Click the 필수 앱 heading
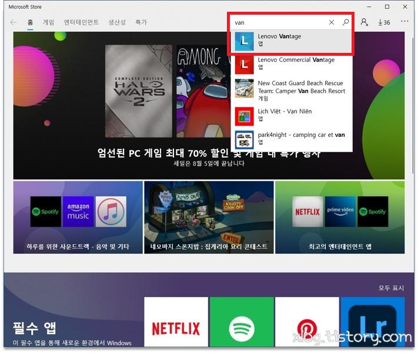 (35, 328)
